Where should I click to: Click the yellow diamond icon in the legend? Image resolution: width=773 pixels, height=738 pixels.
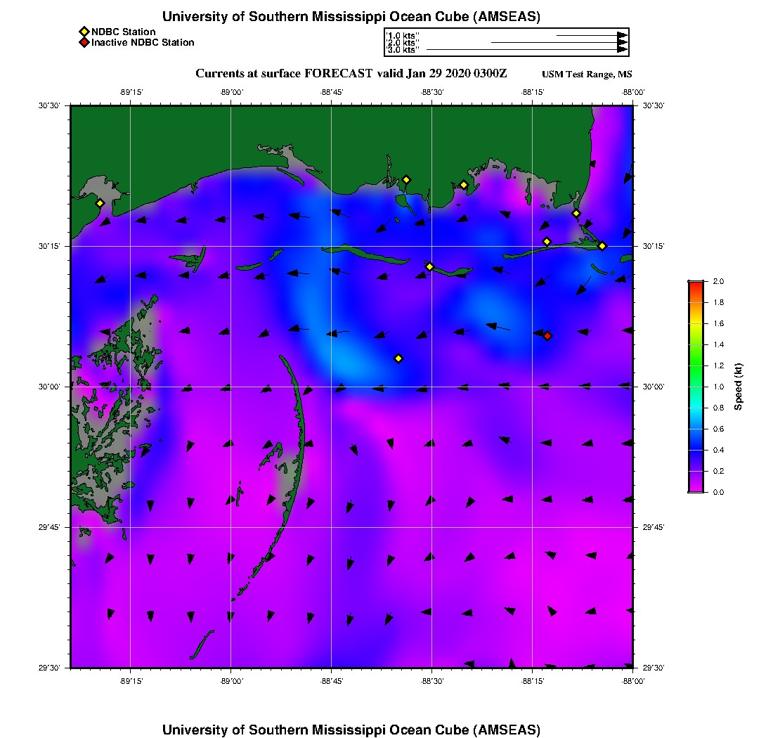(x=84, y=32)
